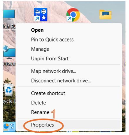129x135 pixels.
Task: Select the Network desktop icon
Action: click(x=9, y=52)
